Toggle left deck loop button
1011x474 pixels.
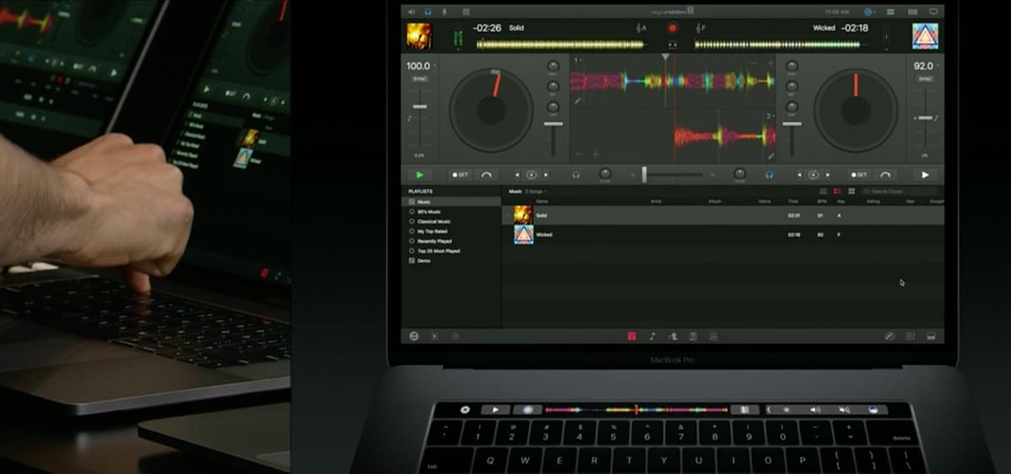[x=532, y=175]
